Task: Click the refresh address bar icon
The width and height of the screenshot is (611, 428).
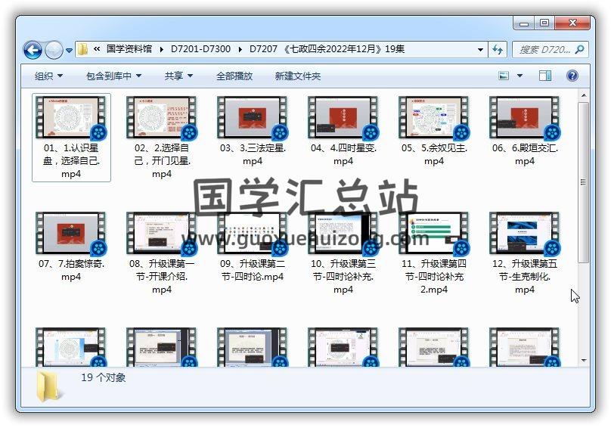Action: 498,50
